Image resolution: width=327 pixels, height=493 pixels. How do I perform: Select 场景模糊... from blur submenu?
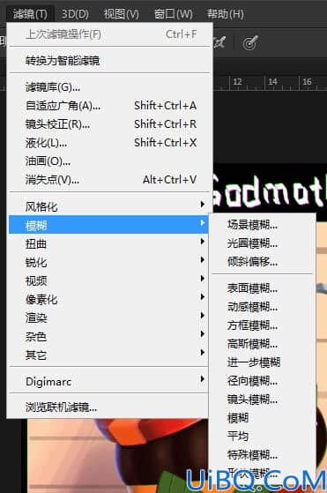point(263,225)
